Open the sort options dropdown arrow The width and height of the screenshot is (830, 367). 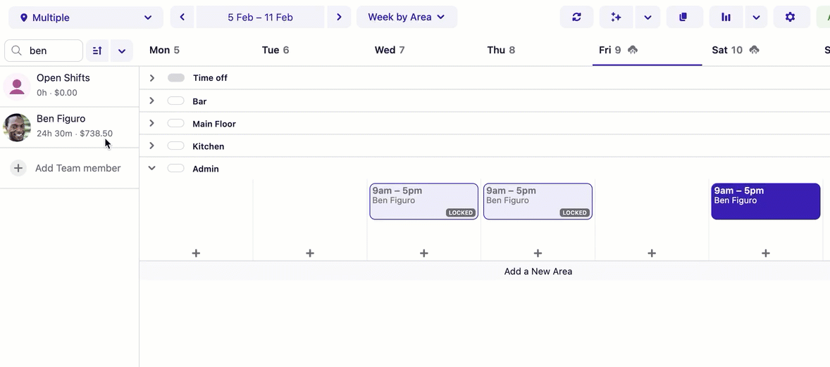(x=122, y=51)
